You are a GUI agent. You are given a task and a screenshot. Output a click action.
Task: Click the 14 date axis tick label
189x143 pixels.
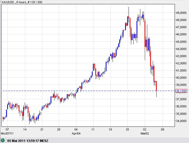25,129
